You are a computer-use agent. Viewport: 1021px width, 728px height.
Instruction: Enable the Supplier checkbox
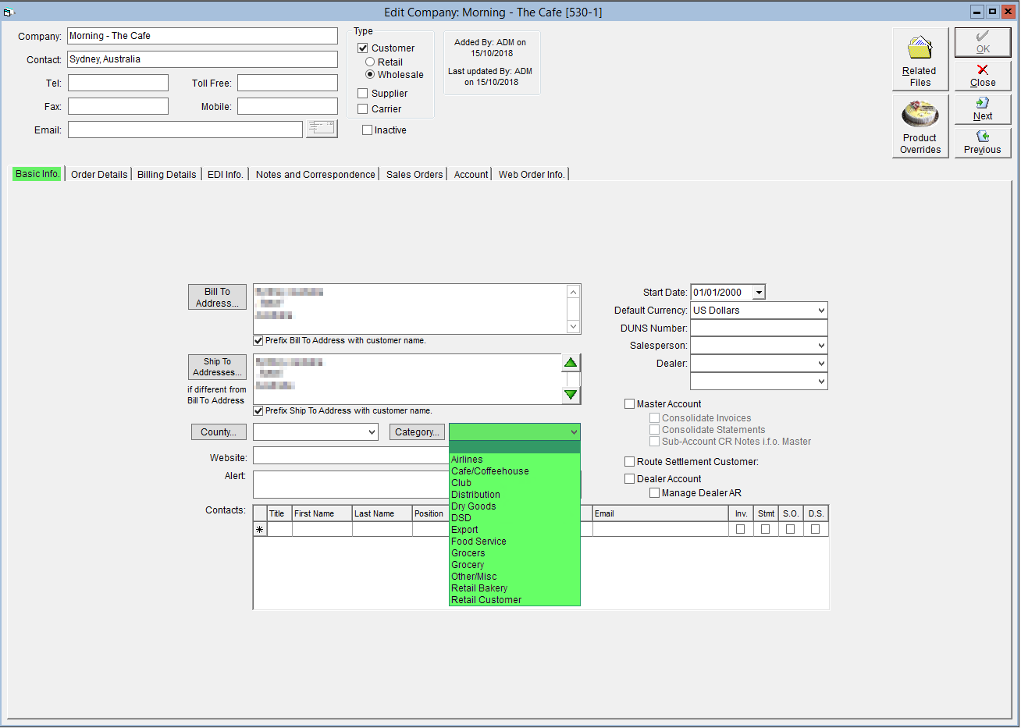click(363, 94)
